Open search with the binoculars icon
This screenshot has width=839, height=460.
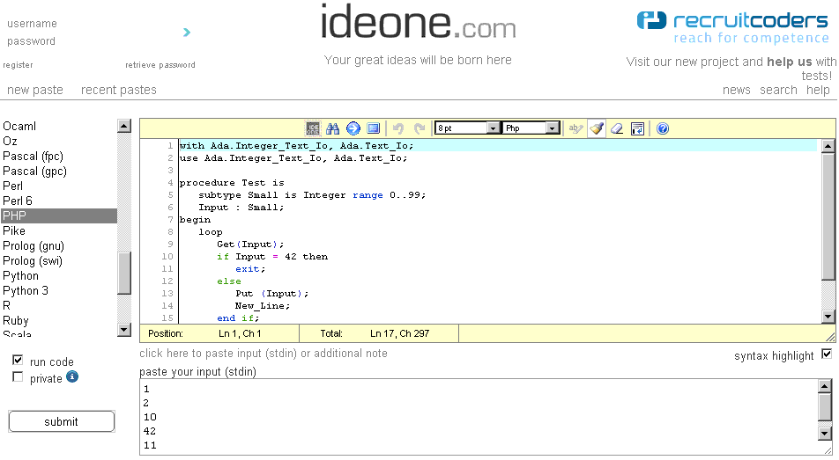[x=333, y=128]
